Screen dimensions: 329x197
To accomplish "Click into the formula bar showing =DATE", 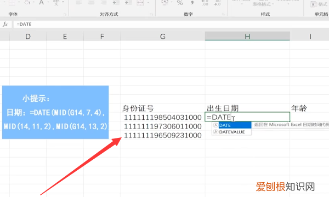I will coord(171,24).
